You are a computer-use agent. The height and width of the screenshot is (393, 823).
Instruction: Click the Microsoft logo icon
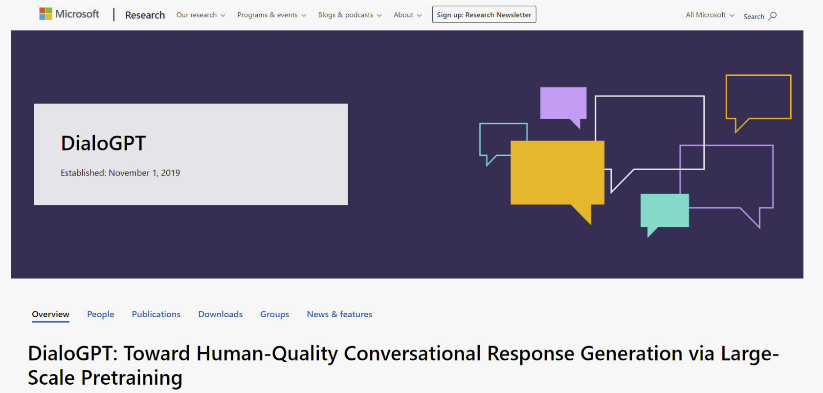(45, 14)
